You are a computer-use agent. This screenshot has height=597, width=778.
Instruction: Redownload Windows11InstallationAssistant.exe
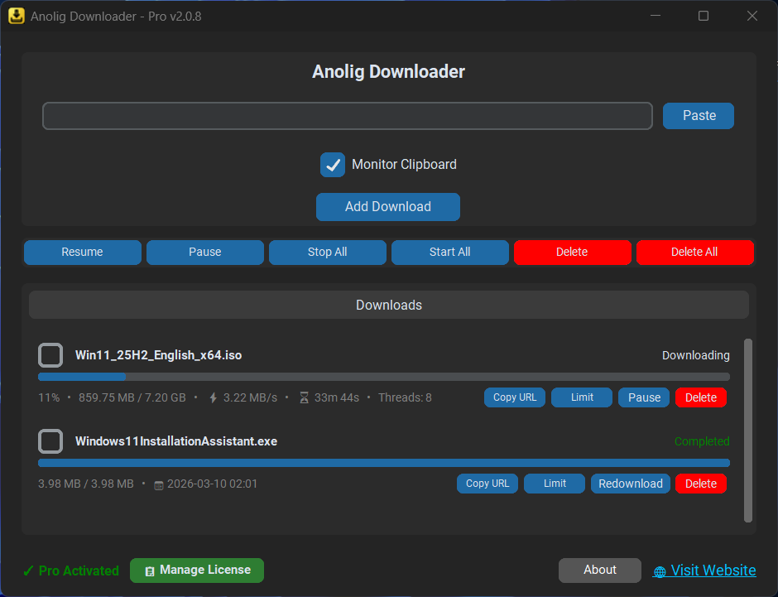[x=630, y=483]
